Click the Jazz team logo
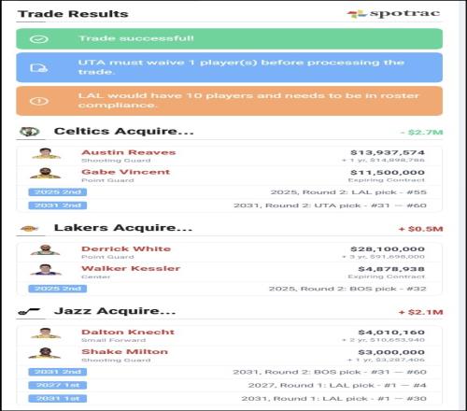 tap(29, 311)
